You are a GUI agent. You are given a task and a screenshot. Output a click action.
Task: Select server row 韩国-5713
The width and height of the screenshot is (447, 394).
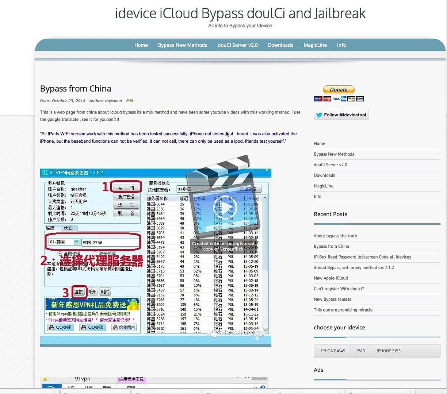205,271
